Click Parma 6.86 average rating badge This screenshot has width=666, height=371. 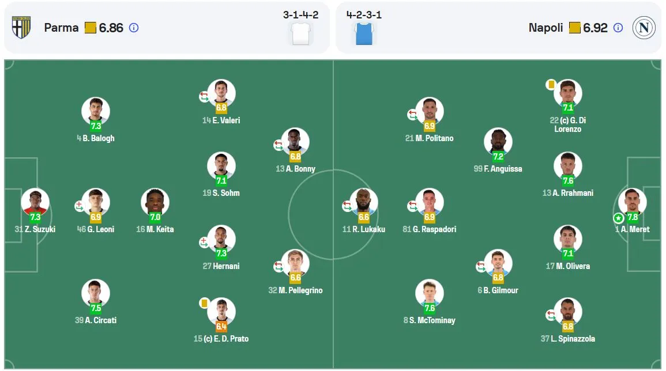(x=104, y=28)
